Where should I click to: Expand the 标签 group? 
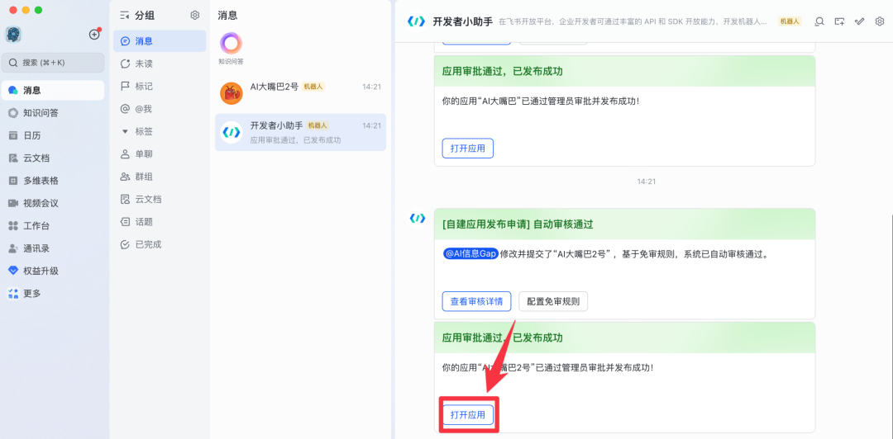click(126, 131)
